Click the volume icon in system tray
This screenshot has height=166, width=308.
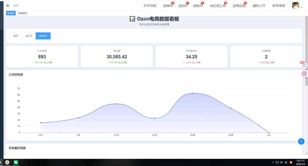(281, 162)
